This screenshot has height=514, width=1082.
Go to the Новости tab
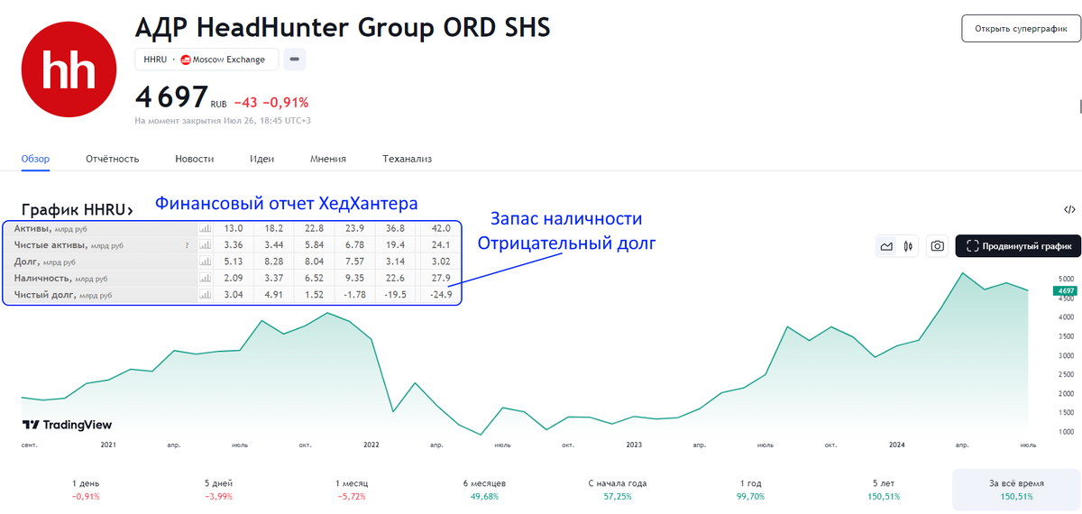(195, 159)
